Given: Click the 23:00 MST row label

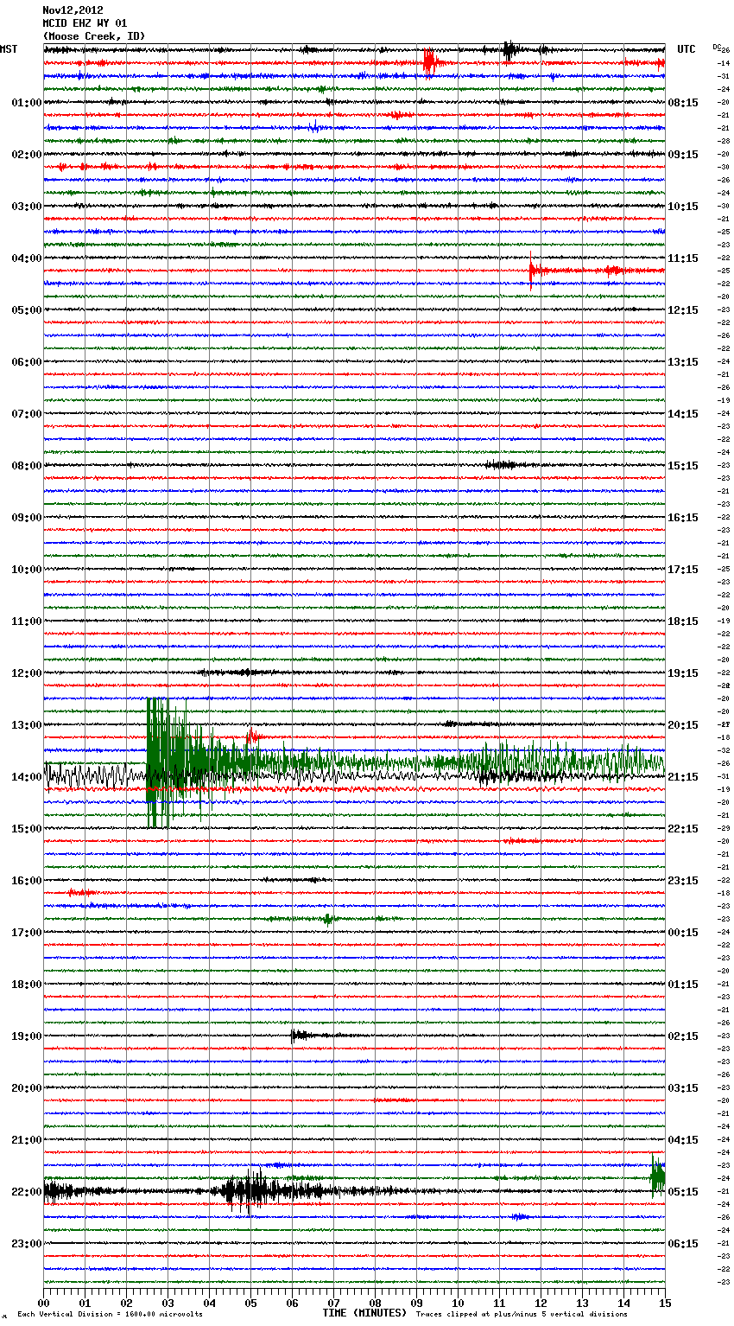Looking at the screenshot, I should tap(27, 1244).
